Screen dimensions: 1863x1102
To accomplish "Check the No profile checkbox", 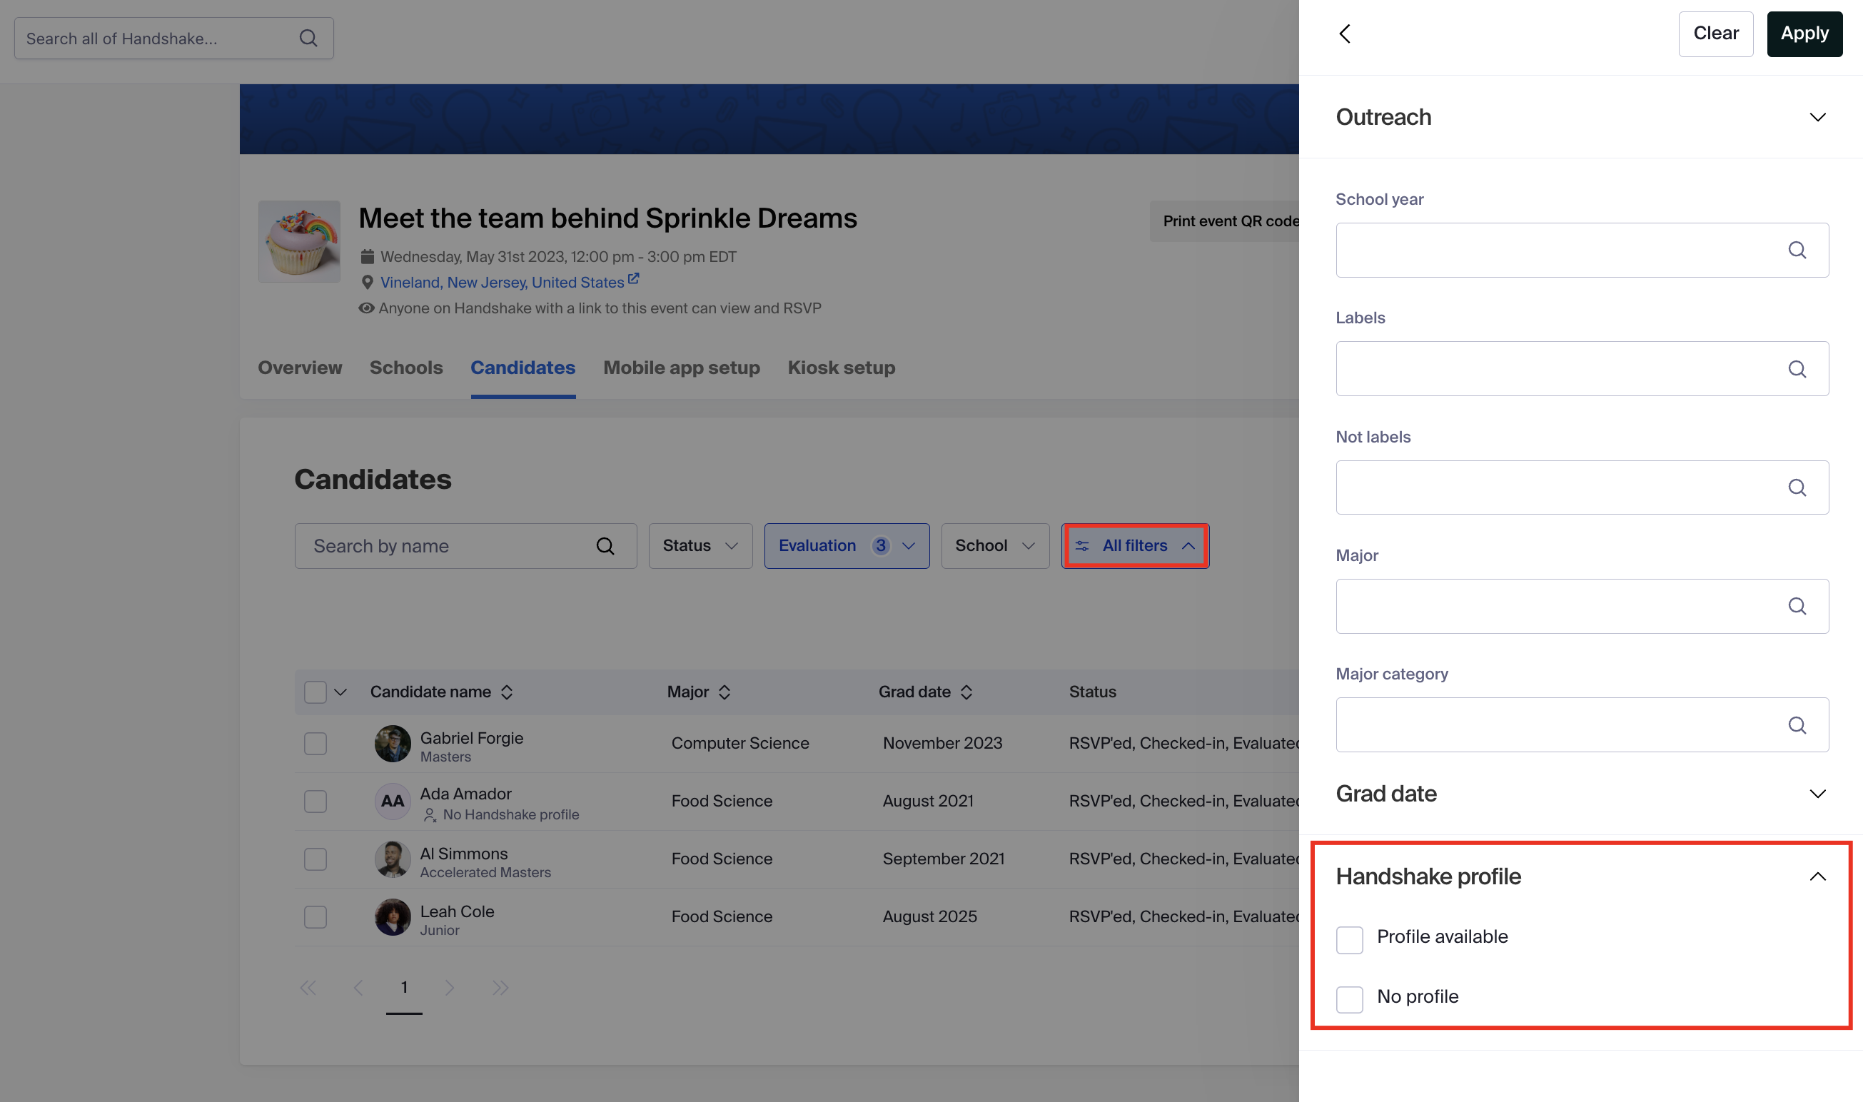I will point(1349,999).
